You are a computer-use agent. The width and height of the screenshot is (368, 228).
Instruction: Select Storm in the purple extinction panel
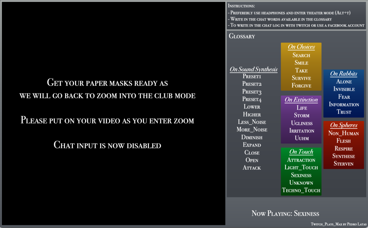click(301, 116)
